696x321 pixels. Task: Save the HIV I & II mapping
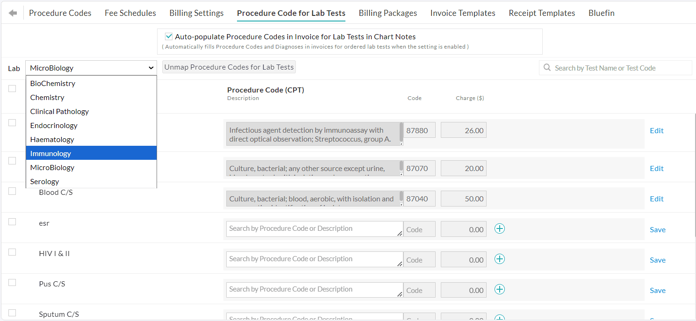[657, 260]
